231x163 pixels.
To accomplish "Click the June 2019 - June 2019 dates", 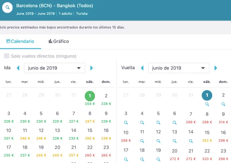I will click(x=35, y=14).
